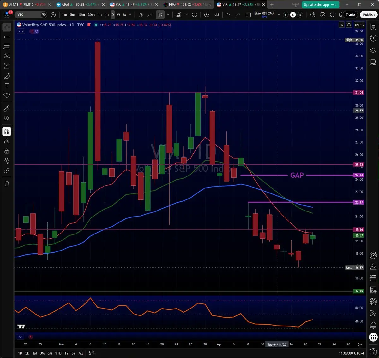Open the Calendar panel icon
This screenshot has height=358, width=379.
(373, 278)
